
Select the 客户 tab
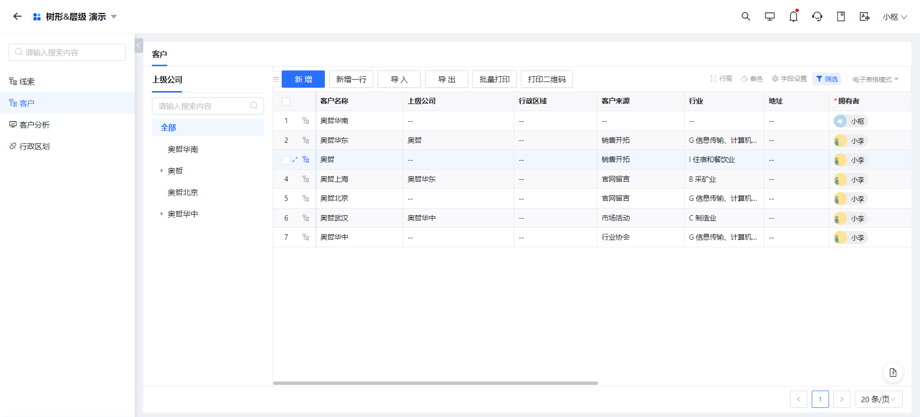(160, 55)
